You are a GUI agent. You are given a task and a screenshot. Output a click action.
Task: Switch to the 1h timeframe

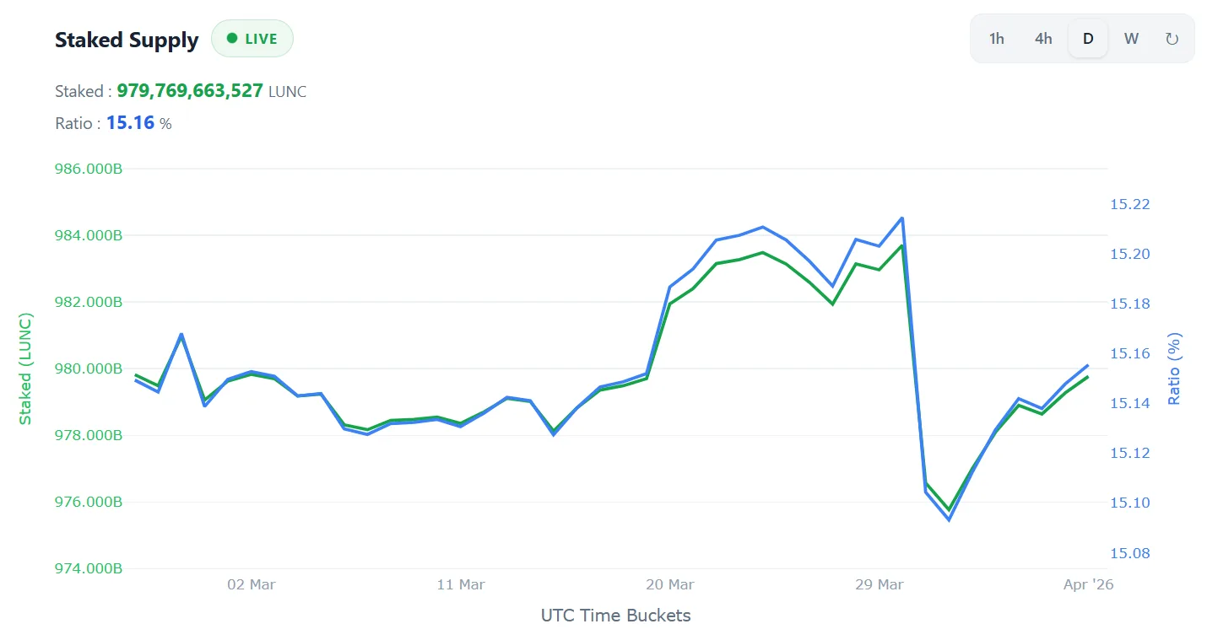click(x=997, y=39)
